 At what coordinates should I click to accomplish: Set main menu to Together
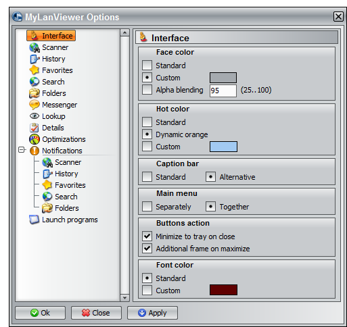click(x=210, y=207)
